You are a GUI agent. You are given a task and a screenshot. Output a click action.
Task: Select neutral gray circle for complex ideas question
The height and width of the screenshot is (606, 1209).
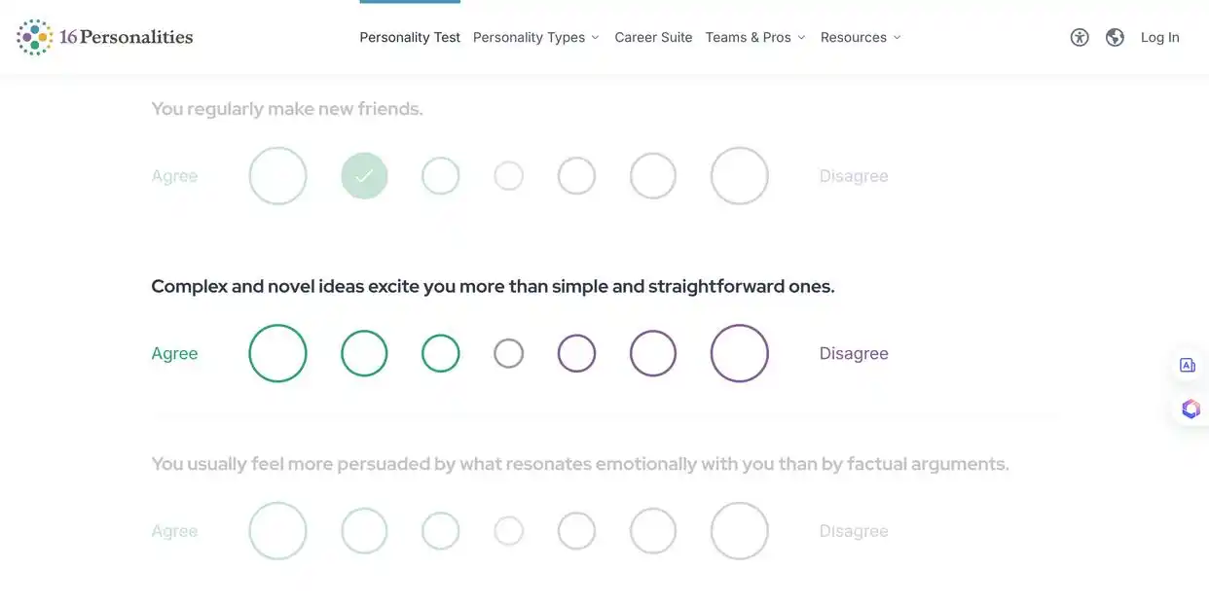coord(509,353)
